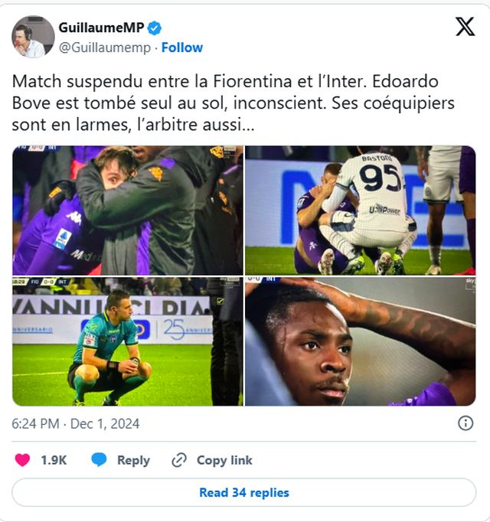
Task: Click the @Guillaumemp handle
Action: click(103, 47)
